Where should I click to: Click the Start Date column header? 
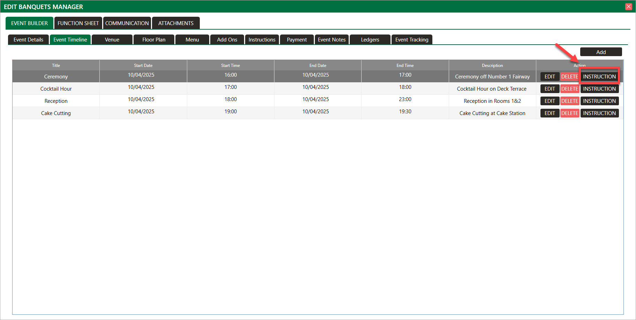pos(143,65)
